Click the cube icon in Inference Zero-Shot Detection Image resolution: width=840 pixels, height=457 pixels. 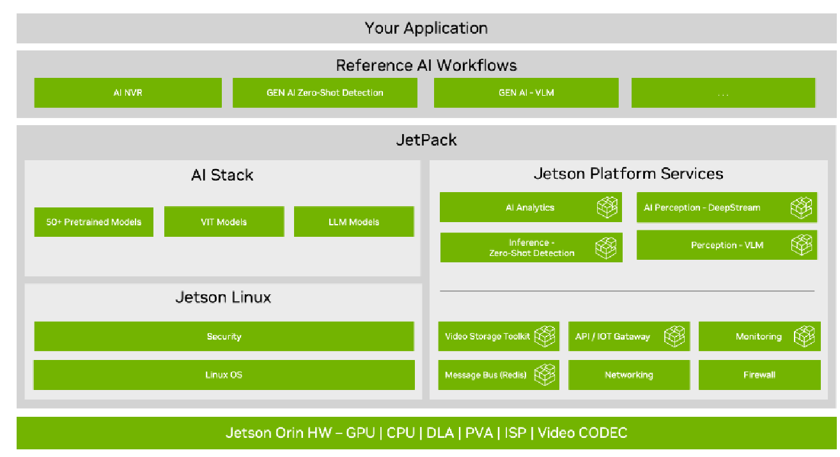[606, 248]
